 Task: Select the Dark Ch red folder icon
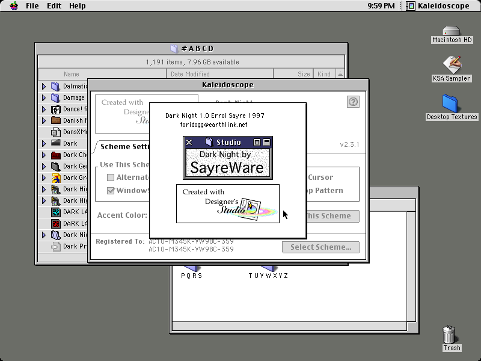[55, 155]
